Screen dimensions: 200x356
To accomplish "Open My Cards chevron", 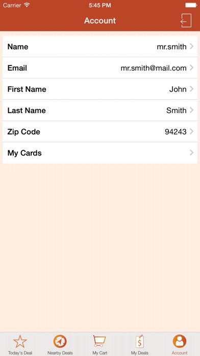I will pos(192,152).
